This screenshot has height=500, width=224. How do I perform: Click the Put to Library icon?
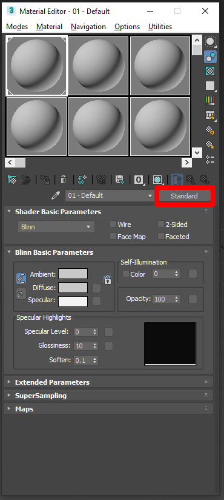(120, 180)
